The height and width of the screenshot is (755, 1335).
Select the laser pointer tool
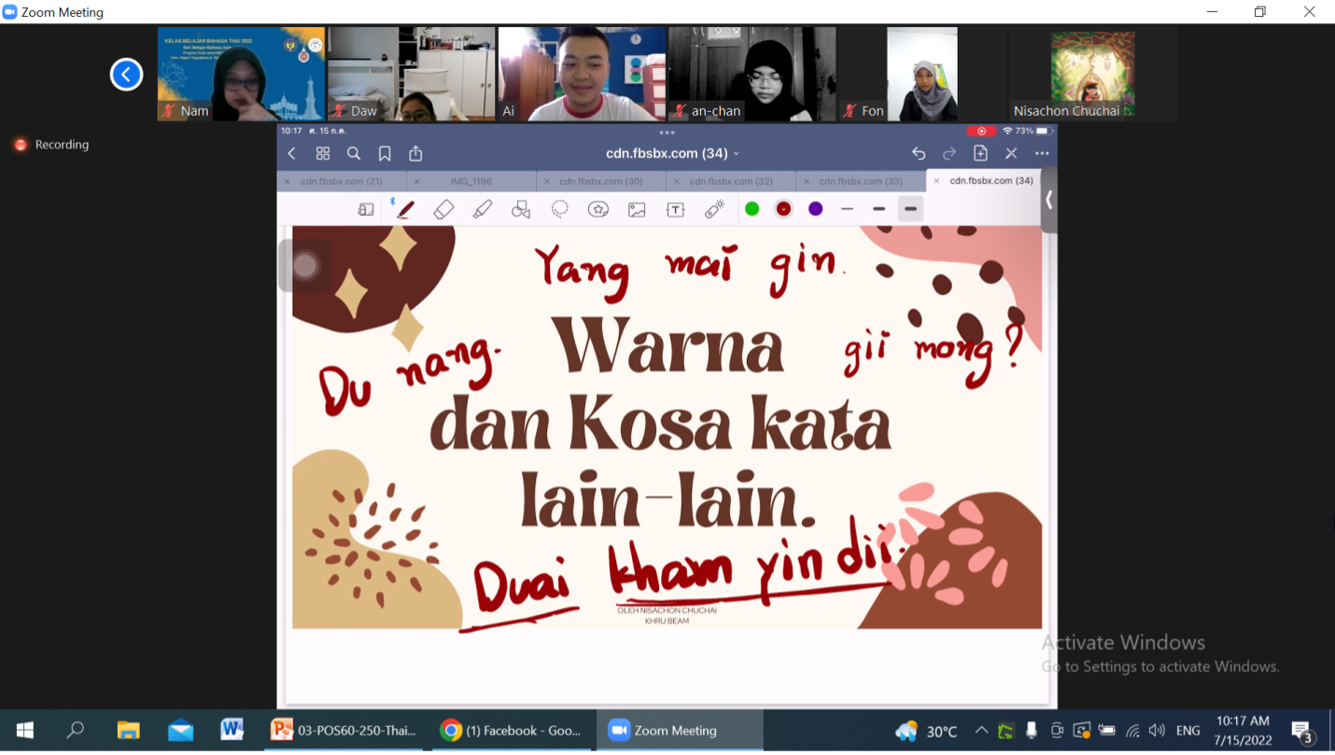point(712,208)
